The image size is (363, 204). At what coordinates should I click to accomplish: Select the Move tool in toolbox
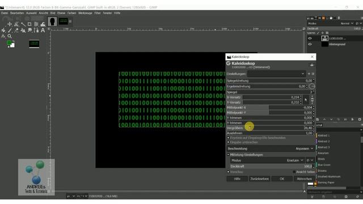coord(10,24)
